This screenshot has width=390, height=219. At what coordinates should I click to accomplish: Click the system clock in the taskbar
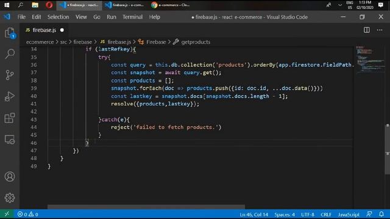(365, 5)
